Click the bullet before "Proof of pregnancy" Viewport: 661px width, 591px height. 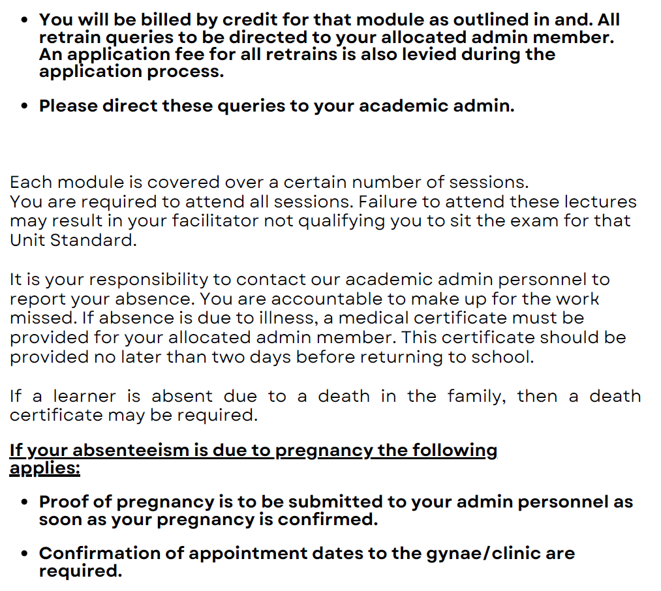coord(25,502)
